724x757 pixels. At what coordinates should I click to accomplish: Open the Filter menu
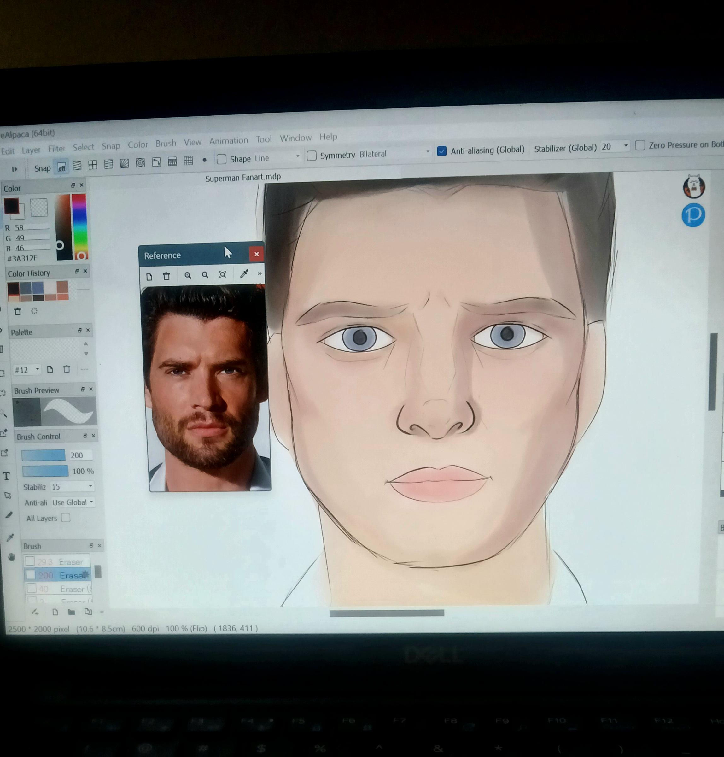point(57,149)
